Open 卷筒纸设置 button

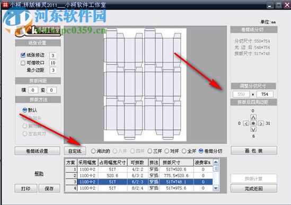pos(38,151)
